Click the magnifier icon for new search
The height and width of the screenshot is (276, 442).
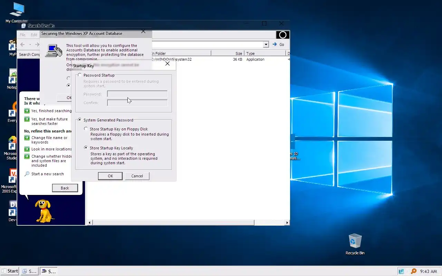pyautogui.click(x=27, y=174)
